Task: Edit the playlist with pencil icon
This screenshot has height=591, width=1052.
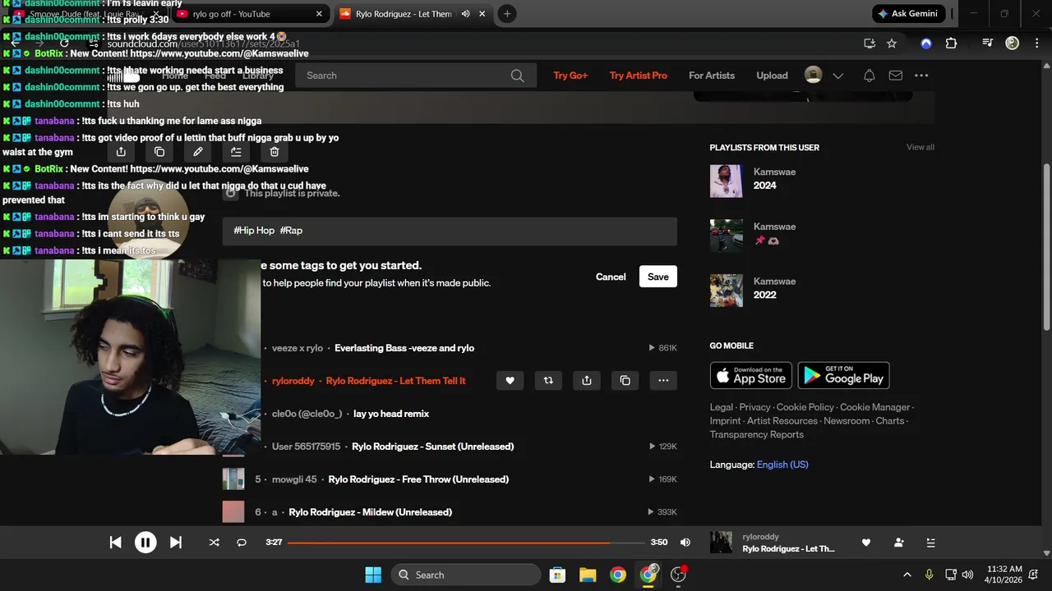Action: [197, 152]
